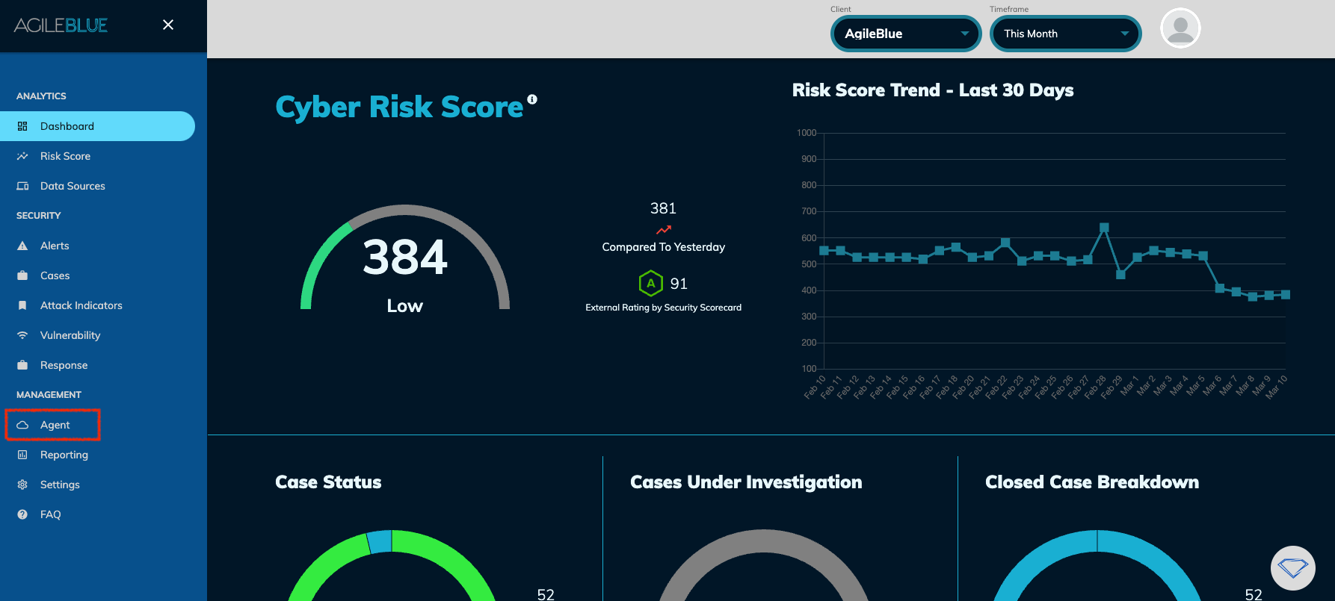The height and width of the screenshot is (601, 1335).
Task: Click the Security Scorecard A rating badge
Action: (650, 284)
